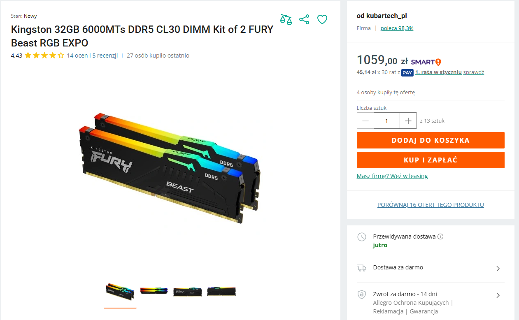Screen dimensions: 519x320
Task: Expand Zwrot za darmo chevron
Action: (498, 295)
